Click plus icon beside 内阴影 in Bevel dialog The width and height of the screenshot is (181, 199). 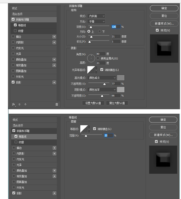click(54, 42)
